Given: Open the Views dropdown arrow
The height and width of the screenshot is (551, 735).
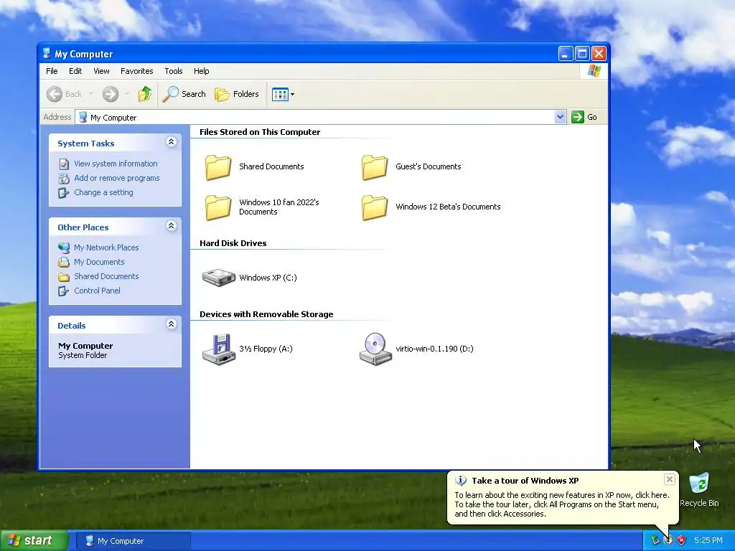Looking at the screenshot, I should click(x=293, y=94).
